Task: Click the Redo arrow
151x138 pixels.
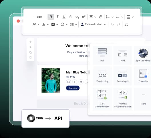Action: pos(118,24)
